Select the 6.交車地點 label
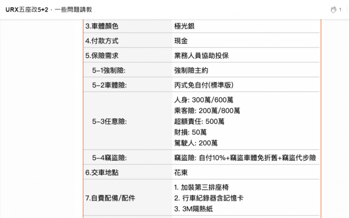Image resolution: width=349 pixels, height=218 pixels. coord(102,172)
